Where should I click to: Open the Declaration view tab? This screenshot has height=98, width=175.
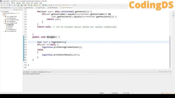tap(41, 72)
